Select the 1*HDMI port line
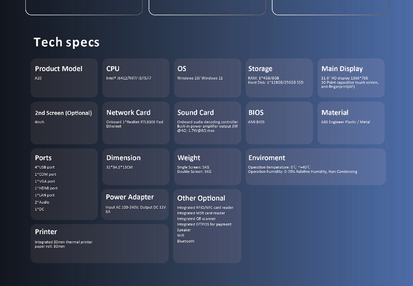The height and width of the screenshot is (286, 413). click(x=46, y=188)
